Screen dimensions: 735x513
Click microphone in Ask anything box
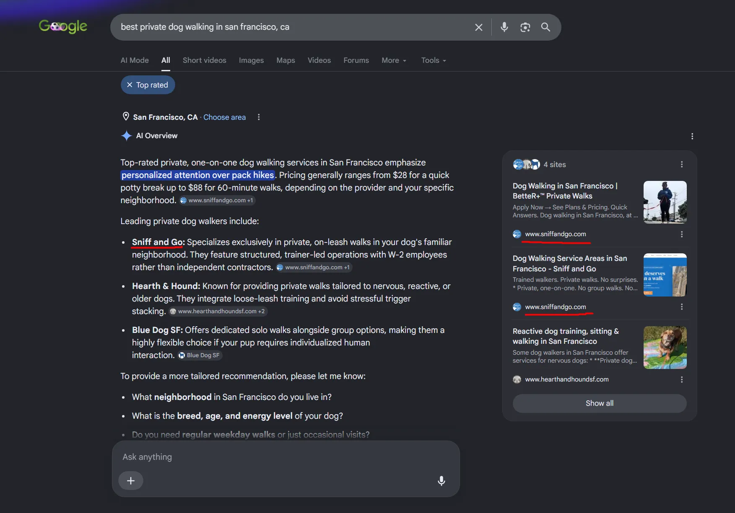(441, 481)
